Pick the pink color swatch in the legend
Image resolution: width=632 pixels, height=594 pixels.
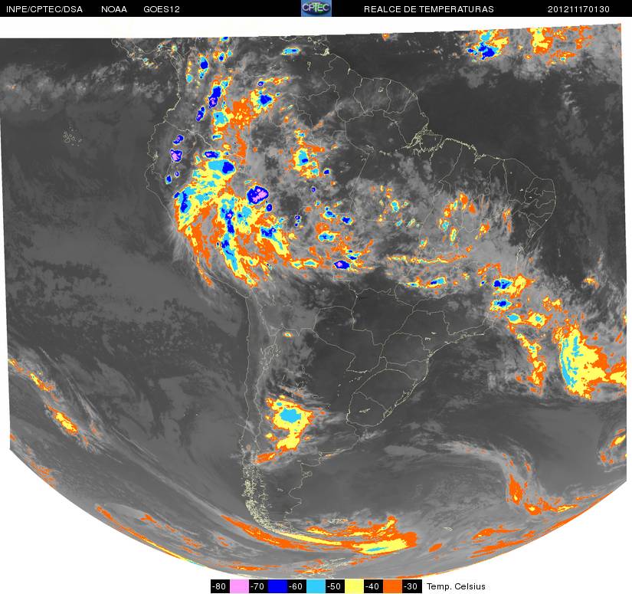click(x=238, y=586)
